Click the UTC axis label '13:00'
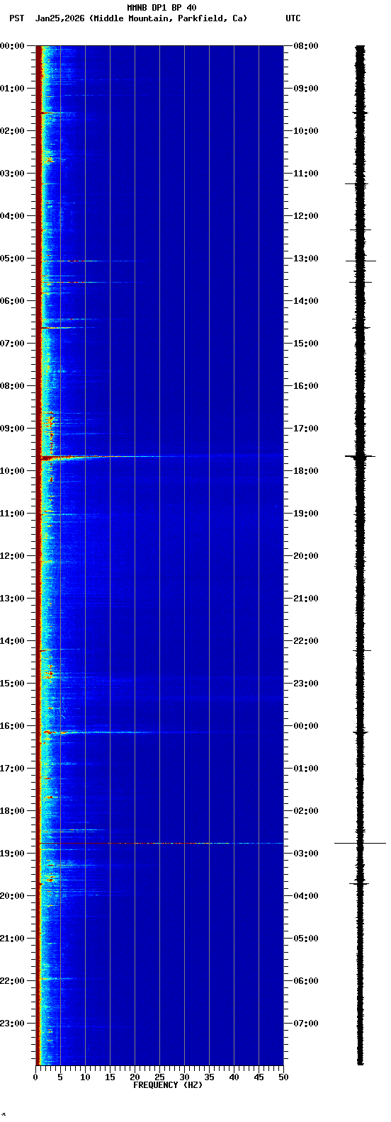Viewport: 391px width, 1122px height. pyautogui.click(x=306, y=259)
